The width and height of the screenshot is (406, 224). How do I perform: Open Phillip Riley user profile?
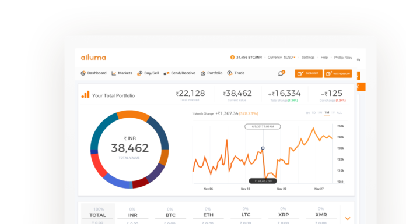pos(343,58)
